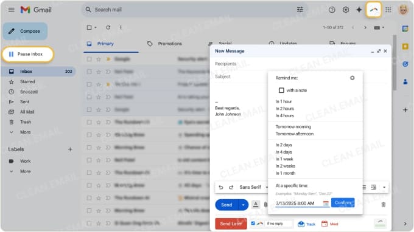Get add-ons using the plus icon

coord(405,109)
